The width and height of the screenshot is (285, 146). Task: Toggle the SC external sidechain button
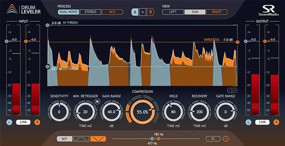coord(213,139)
